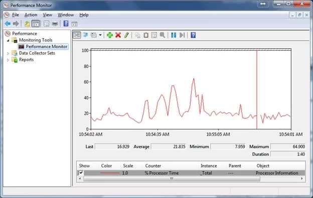This screenshot has width=313, height=198.
Task: Click the Processor Information object cell
Action: (277, 173)
